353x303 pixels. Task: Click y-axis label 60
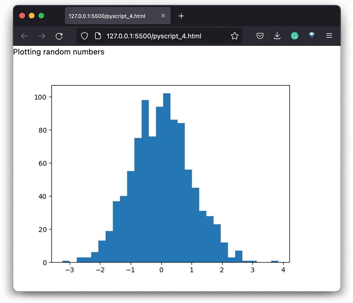point(43,163)
